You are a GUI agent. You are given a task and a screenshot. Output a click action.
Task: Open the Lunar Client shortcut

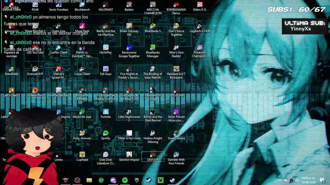[x=82, y=71]
